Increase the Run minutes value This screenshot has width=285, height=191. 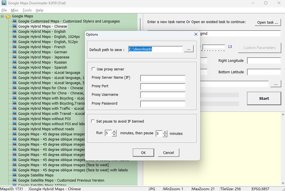113,131
